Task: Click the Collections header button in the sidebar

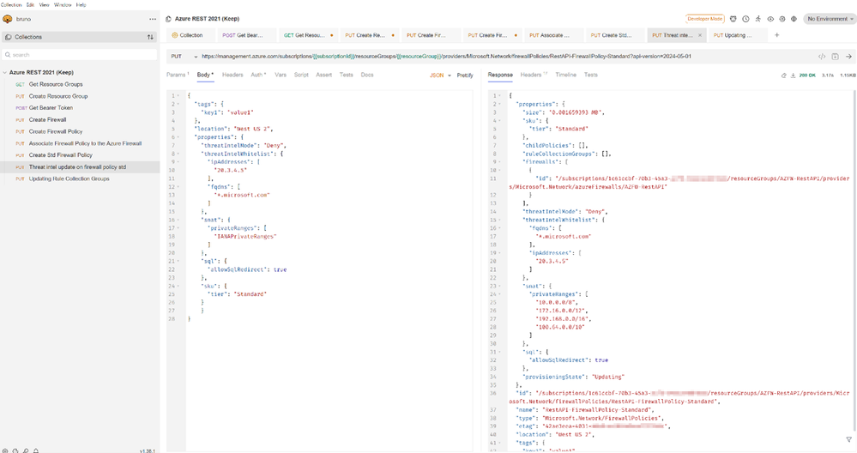Action: tap(80, 37)
